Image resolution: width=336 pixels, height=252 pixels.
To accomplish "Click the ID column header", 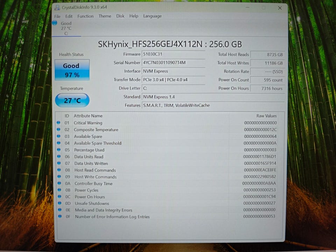I will click(67, 116).
